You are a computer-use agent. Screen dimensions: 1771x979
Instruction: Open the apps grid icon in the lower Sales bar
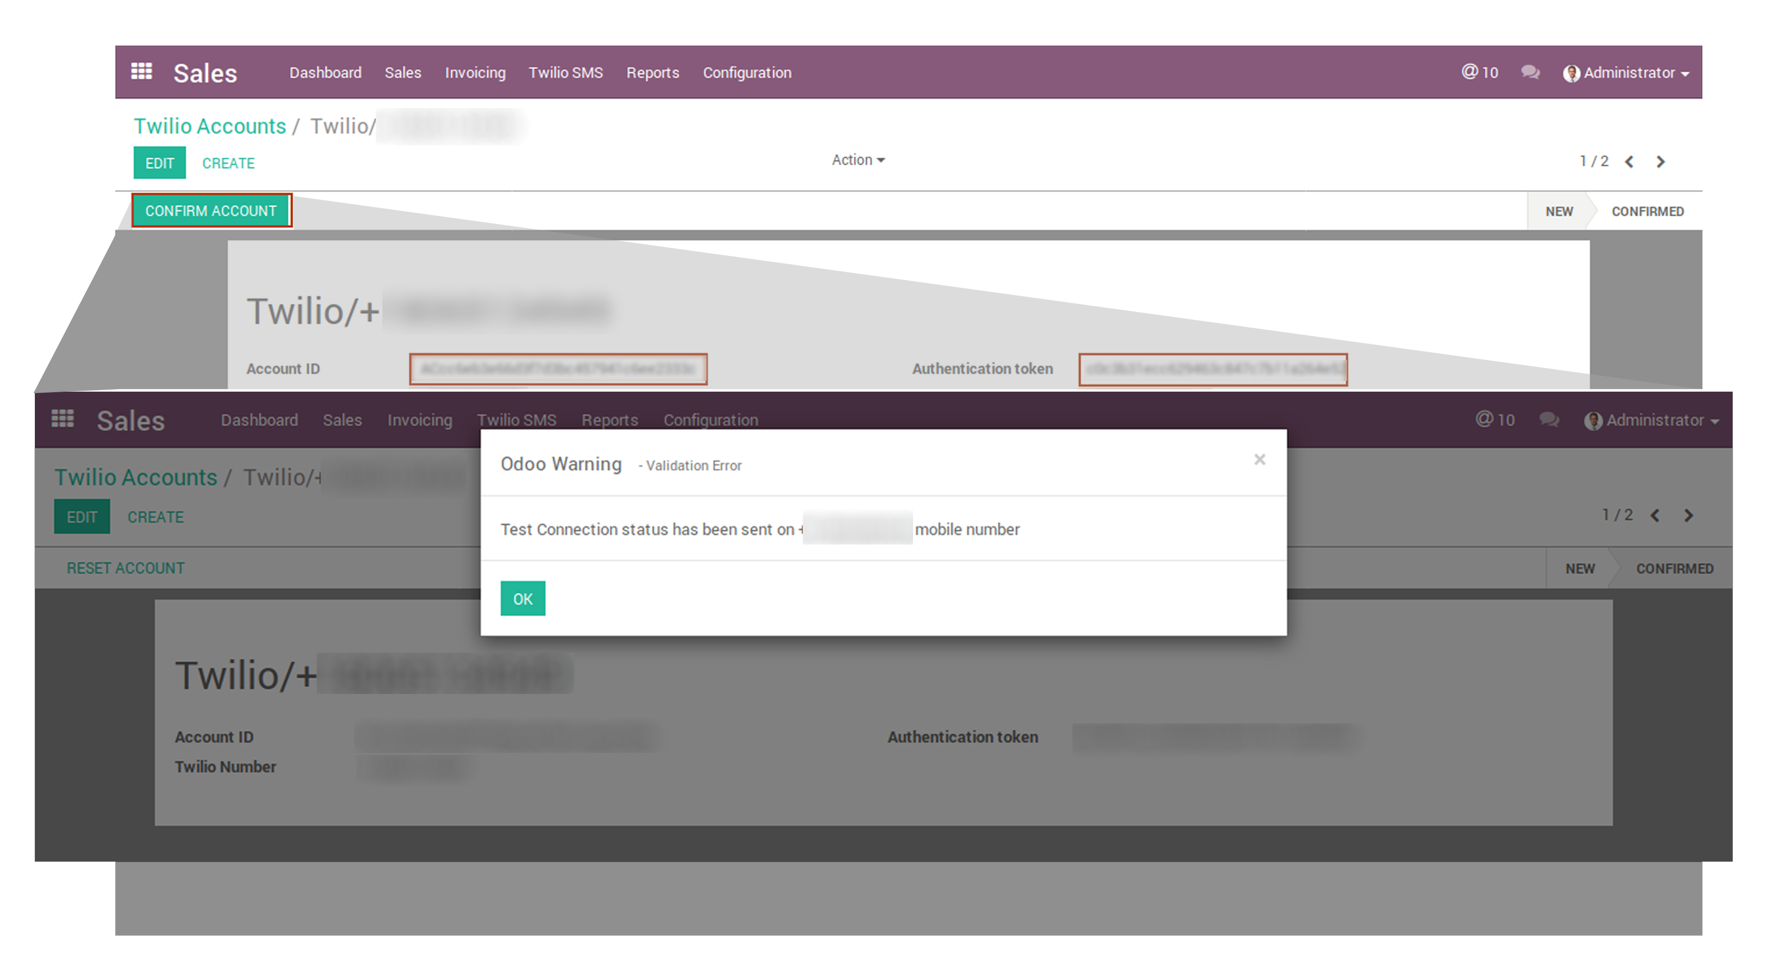62,419
